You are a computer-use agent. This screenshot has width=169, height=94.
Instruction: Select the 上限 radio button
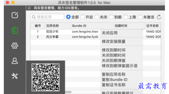pyautogui.click(x=126, y=17)
